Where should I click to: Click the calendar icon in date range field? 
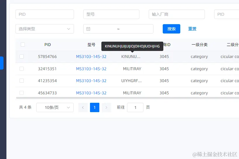pyautogui.click(x=88, y=29)
